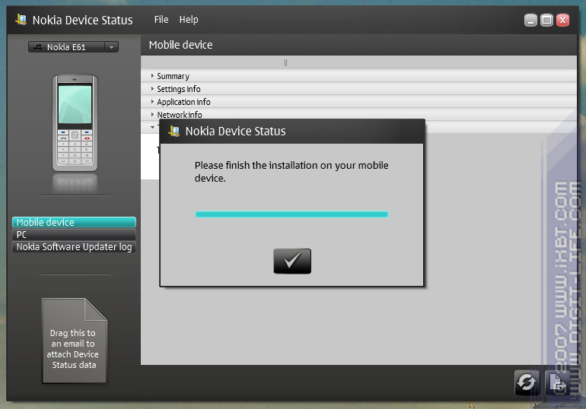Minimize the Nokia Device Status window
Viewport: 586px width, 409px height.
click(x=530, y=21)
